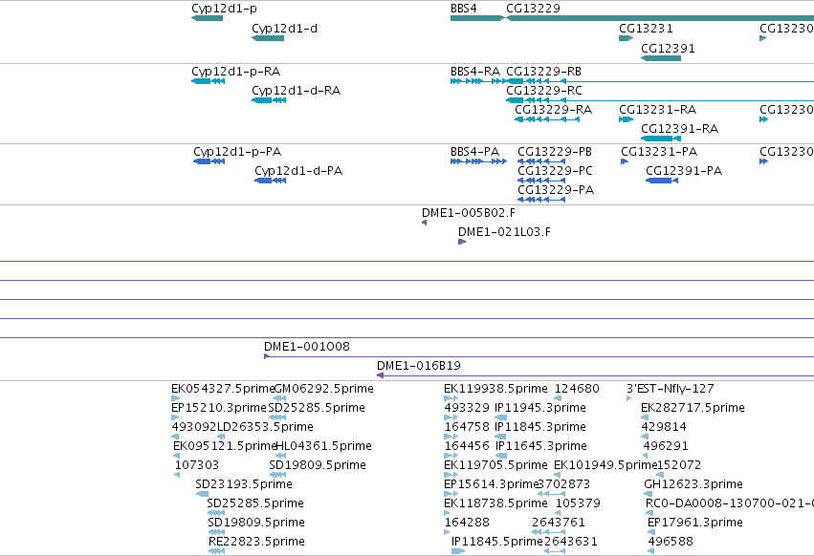Open the EK095121.5prime EST
The height and width of the screenshot is (556, 814).
pyautogui.click(x=177, y=456)
